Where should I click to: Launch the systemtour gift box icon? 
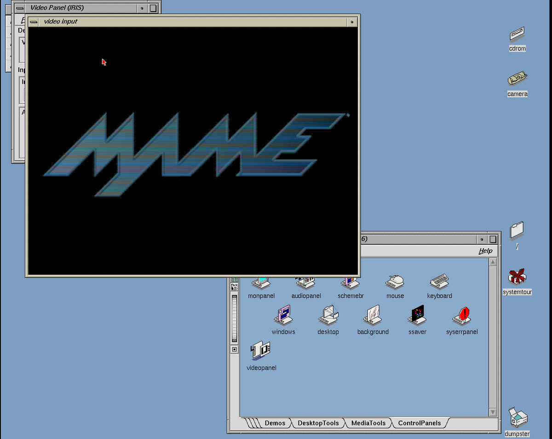[517, 277]
